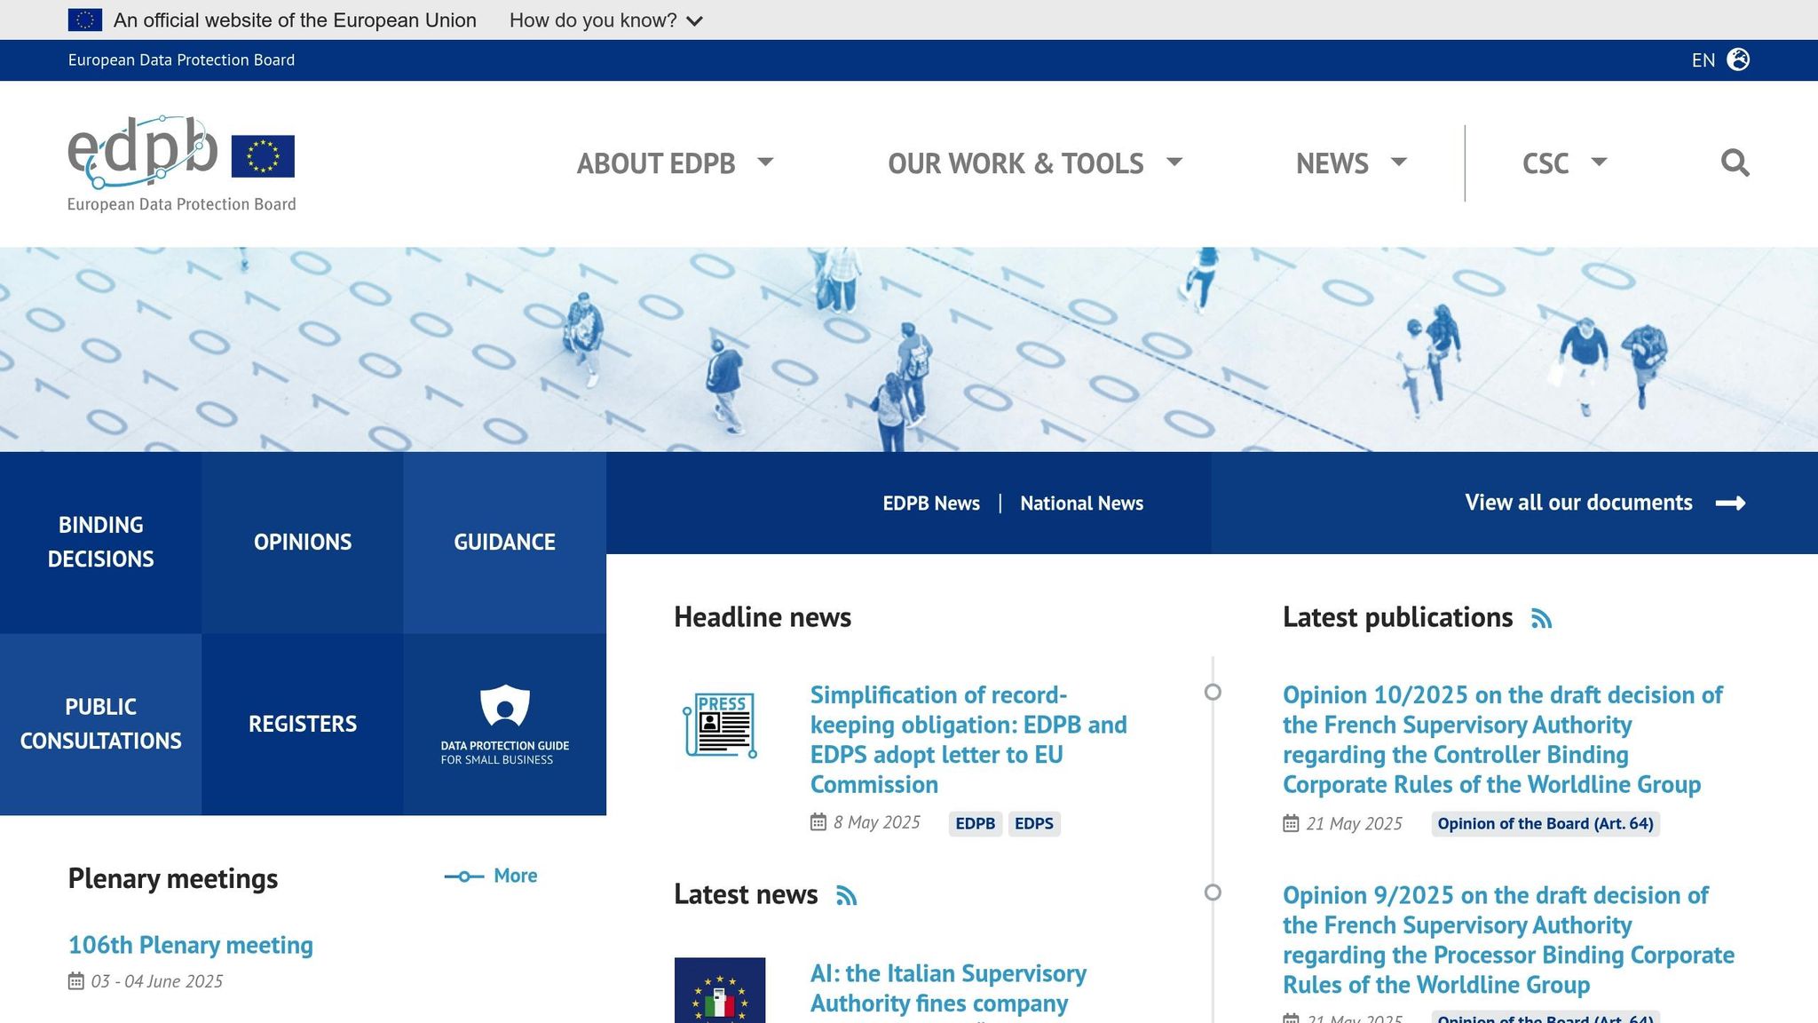Click the 03 - 04 June 2025 date
Screen dimensions: 1818x1023
[x=156, y=981]
